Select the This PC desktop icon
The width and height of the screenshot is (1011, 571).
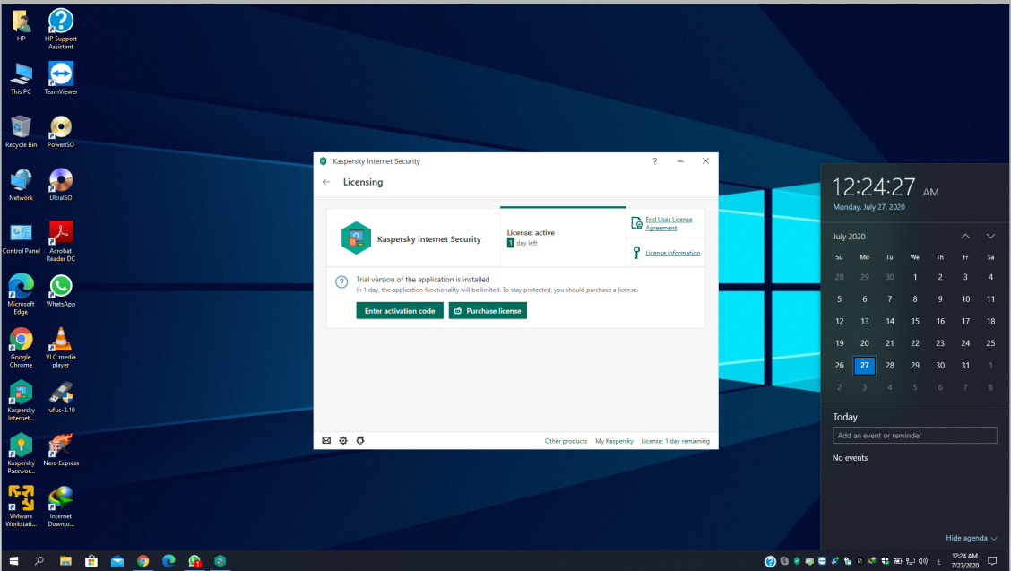point(22,78)
